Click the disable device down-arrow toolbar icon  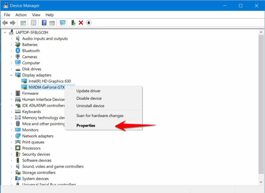click(x=89, y=23)
